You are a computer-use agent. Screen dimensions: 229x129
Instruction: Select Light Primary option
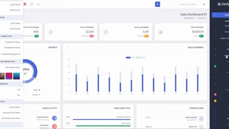coord(15,10)
